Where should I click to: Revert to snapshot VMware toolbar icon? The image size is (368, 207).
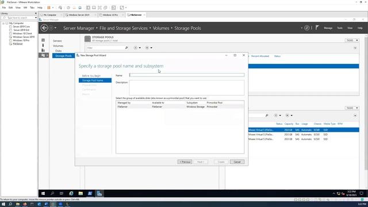coord(74,7)
